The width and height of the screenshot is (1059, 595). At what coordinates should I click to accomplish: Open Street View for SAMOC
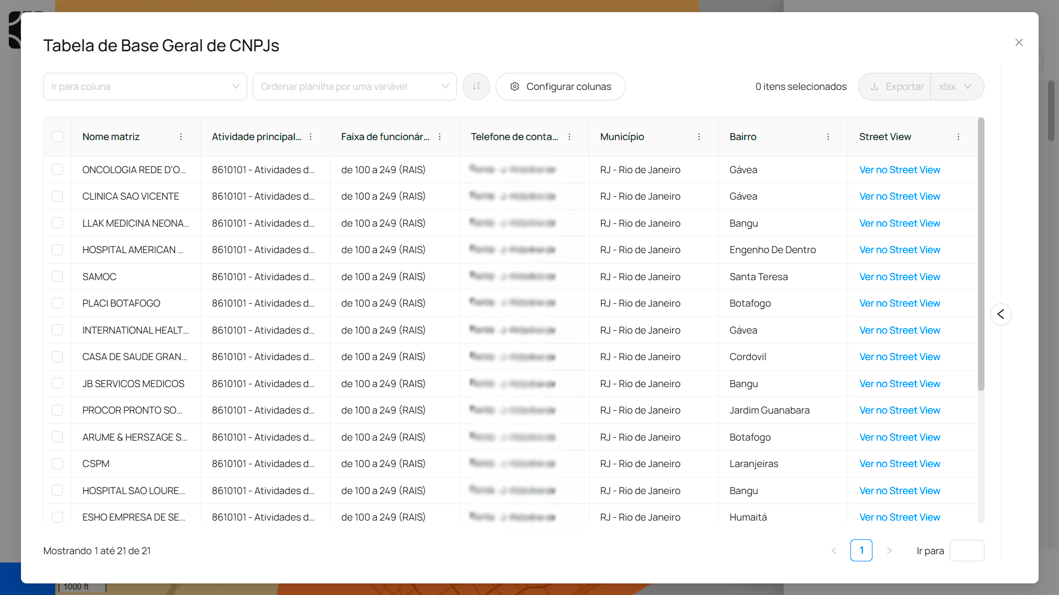[x=900, y=277]
